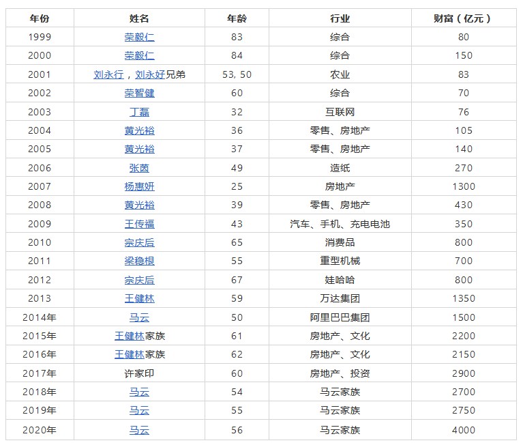Screen dimensions: 523x445
Task: Click the 刘永行 link
Action: tap(108, 74)
